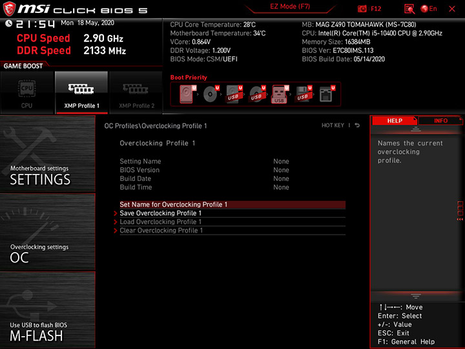The width and height of the screenshot is (465, 349).
Task: Toggle the CPU Game Boost button
Action: 27,92
